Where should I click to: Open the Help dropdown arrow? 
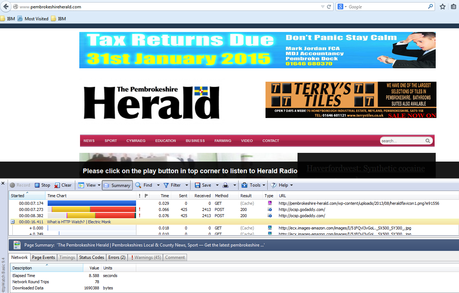291,185
